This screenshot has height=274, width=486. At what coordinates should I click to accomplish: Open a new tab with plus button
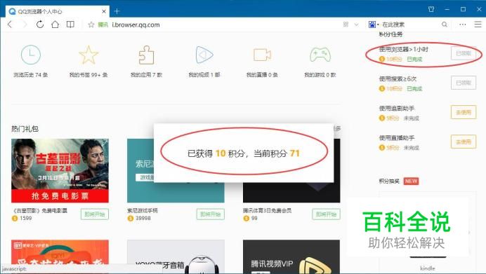[x=117, y=11]
